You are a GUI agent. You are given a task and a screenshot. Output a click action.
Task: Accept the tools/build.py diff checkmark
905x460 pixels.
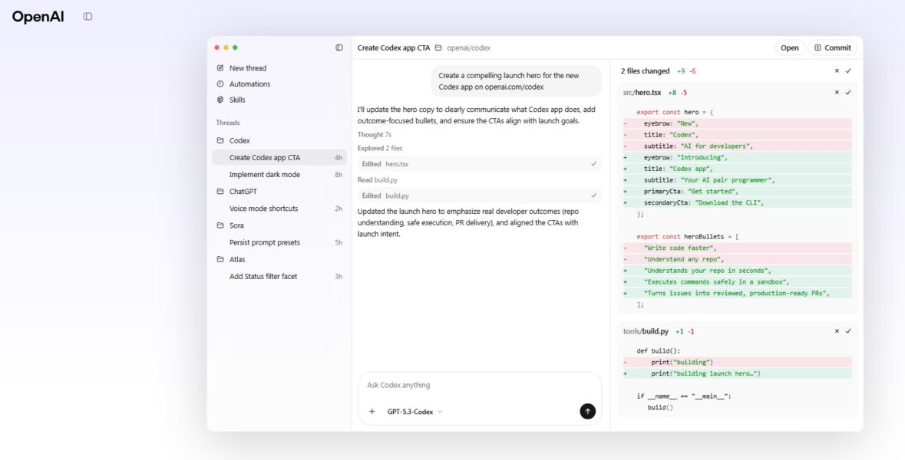[847, 332]
